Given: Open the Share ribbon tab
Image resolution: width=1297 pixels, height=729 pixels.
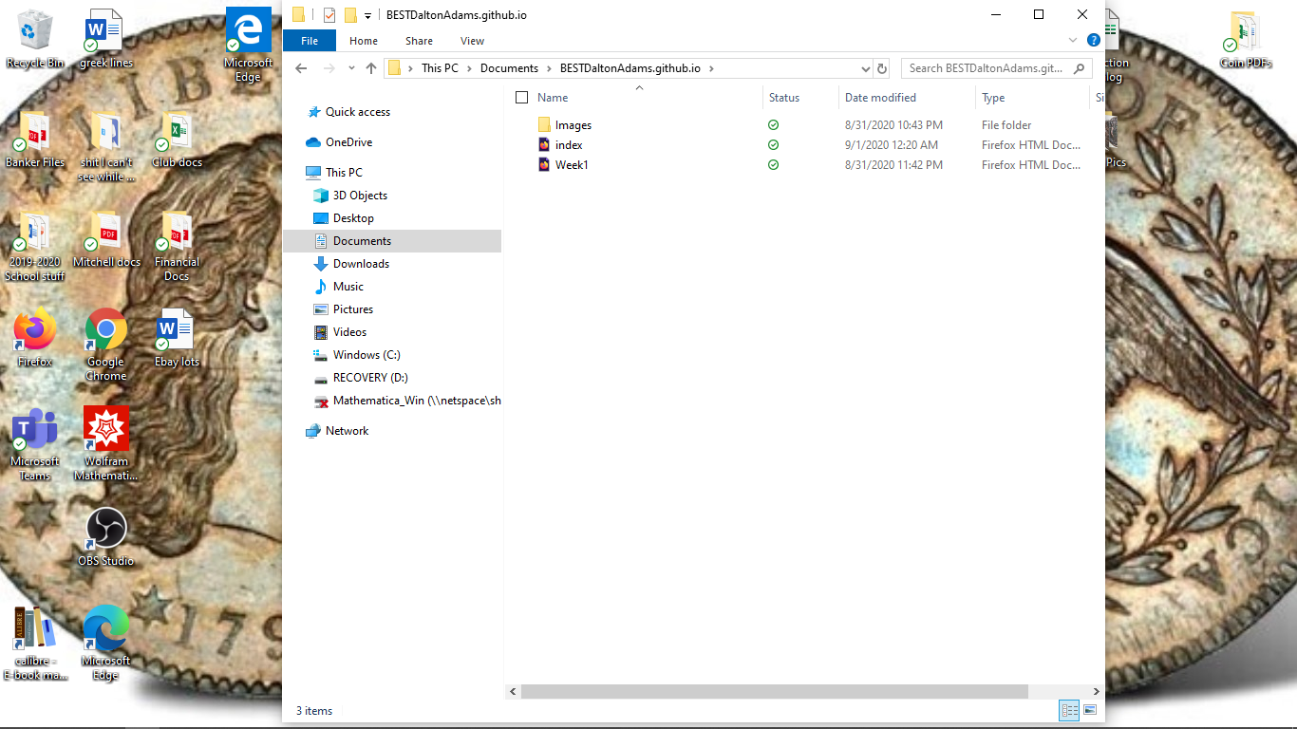Looking at the screenshot, I should click(419, 41).
